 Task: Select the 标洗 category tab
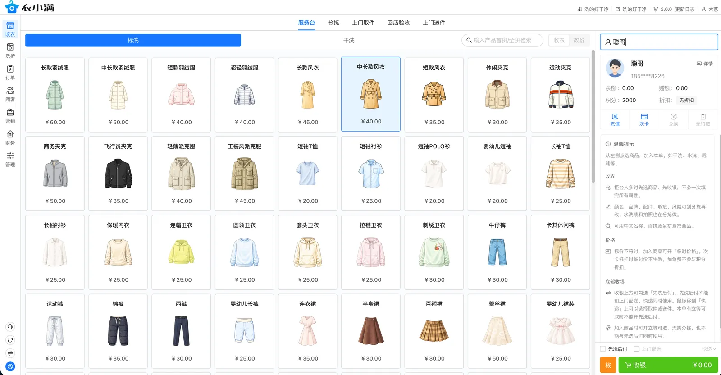click(x=133, y=40)
